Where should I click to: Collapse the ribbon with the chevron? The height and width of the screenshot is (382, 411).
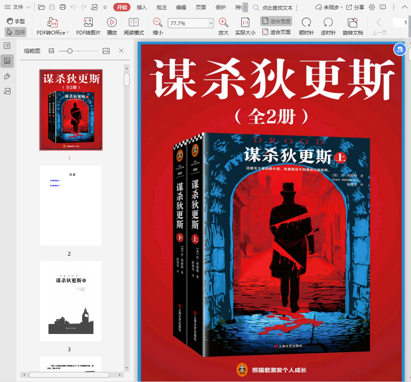pos(404,7)
